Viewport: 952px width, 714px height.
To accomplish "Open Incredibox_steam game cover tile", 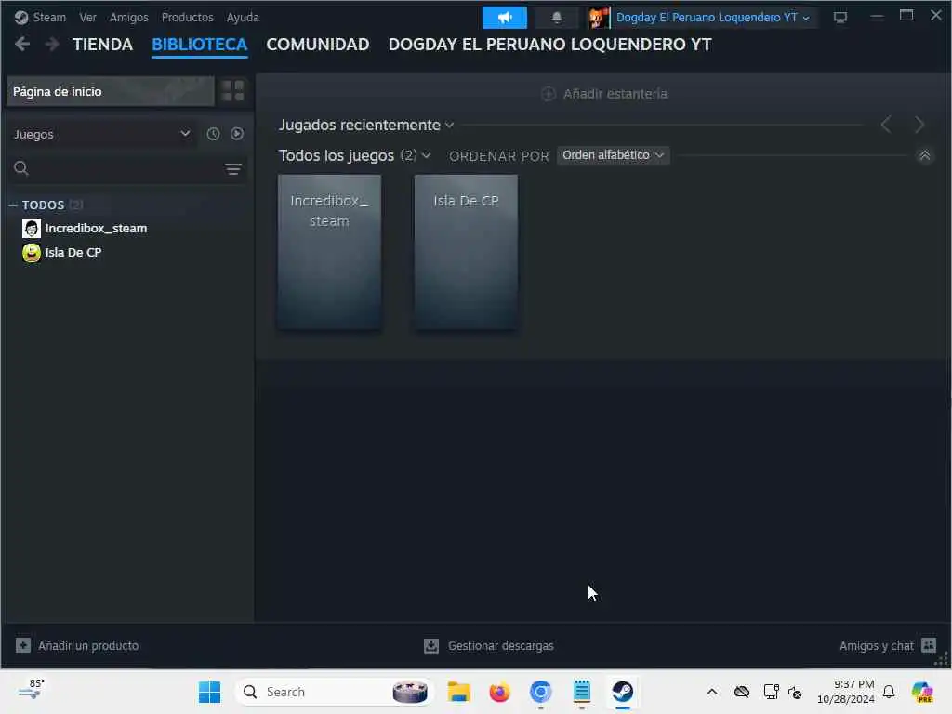I will [x=330, y=252].
